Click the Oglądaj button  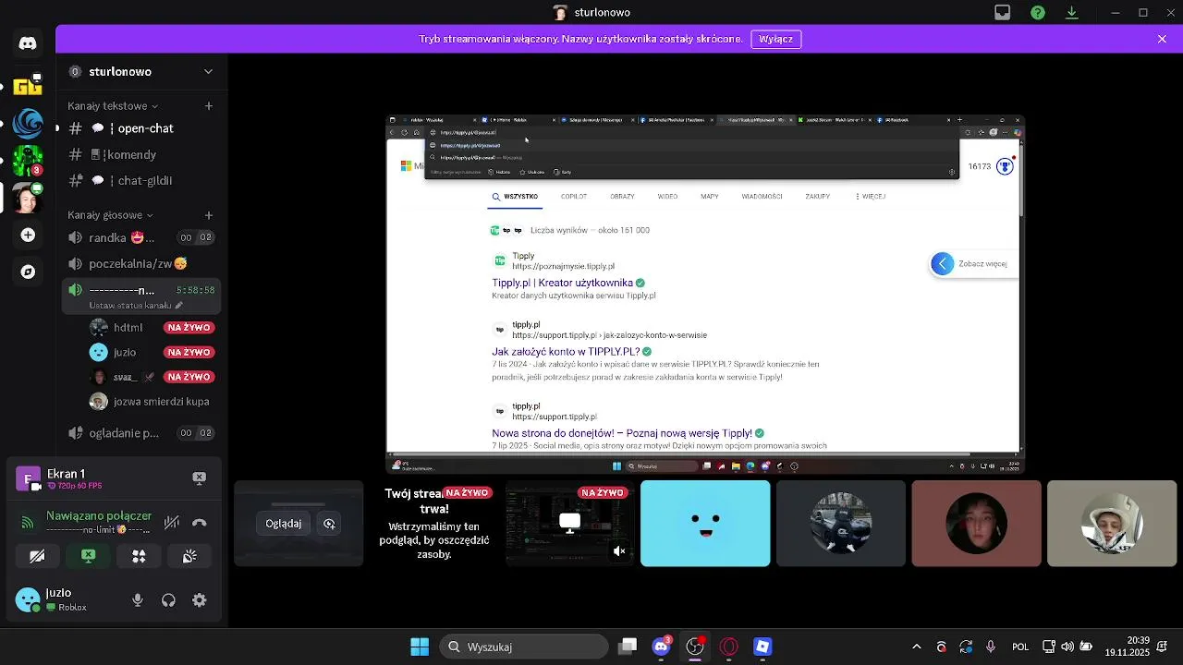pos(284,524)
